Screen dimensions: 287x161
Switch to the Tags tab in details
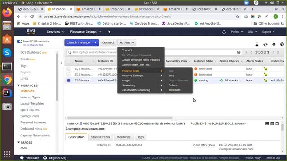pyautogui.click(x=140, y=137)
